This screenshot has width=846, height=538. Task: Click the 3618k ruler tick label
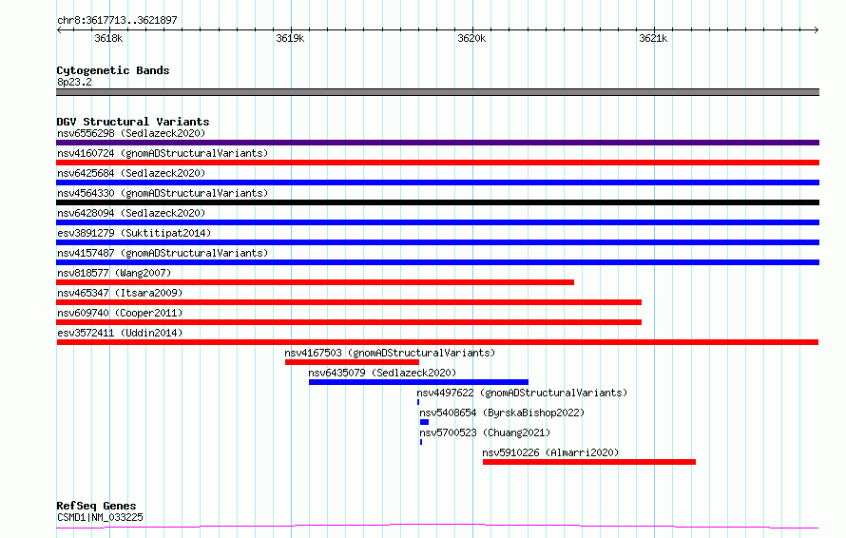coord(108,38)
